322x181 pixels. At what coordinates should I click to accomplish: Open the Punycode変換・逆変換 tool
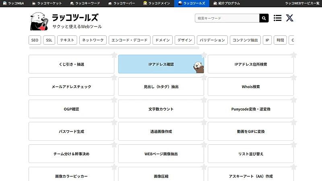[251, 109]
